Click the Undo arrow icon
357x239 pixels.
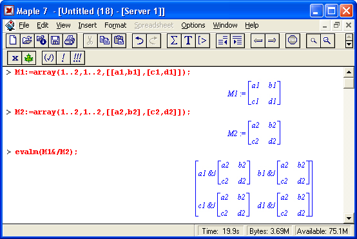point(139,40)
